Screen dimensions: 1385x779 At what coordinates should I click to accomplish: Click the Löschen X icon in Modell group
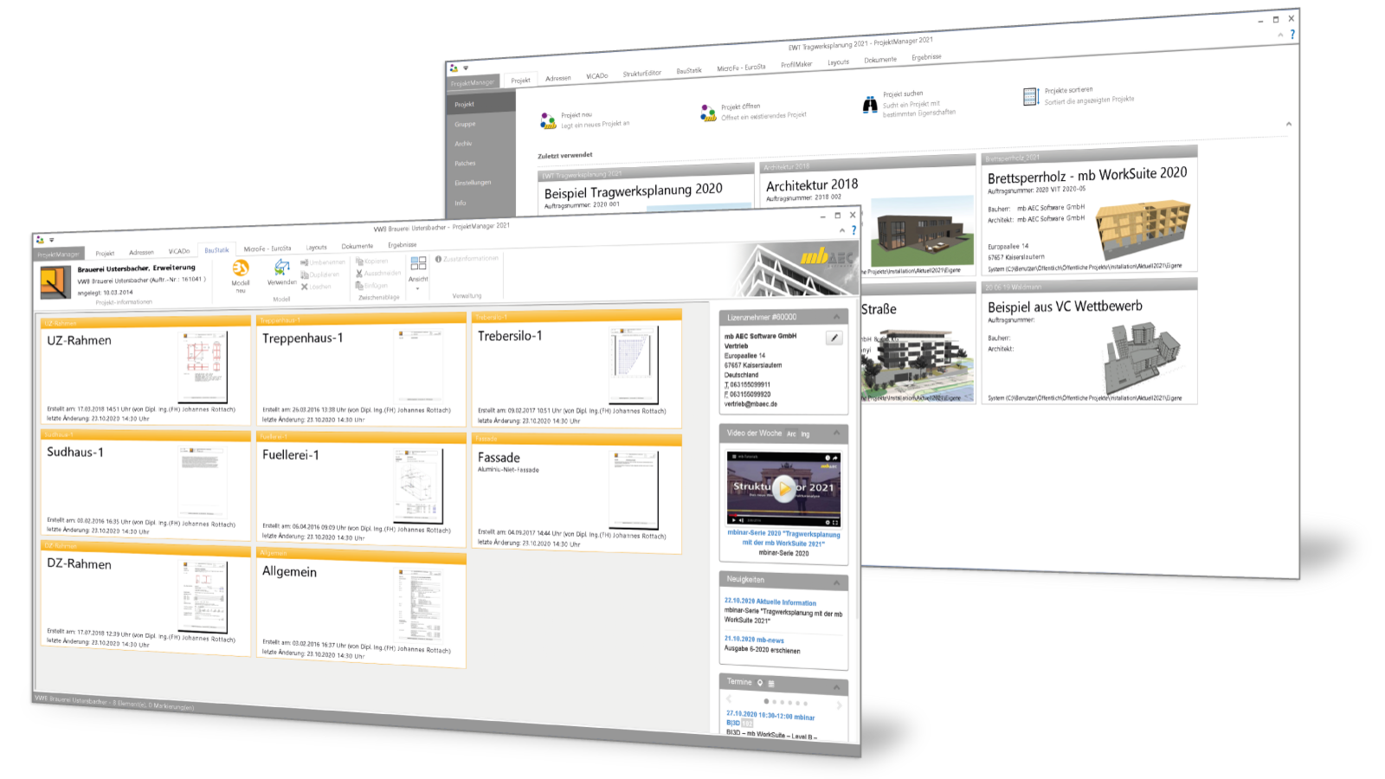(x=305, y=286)
